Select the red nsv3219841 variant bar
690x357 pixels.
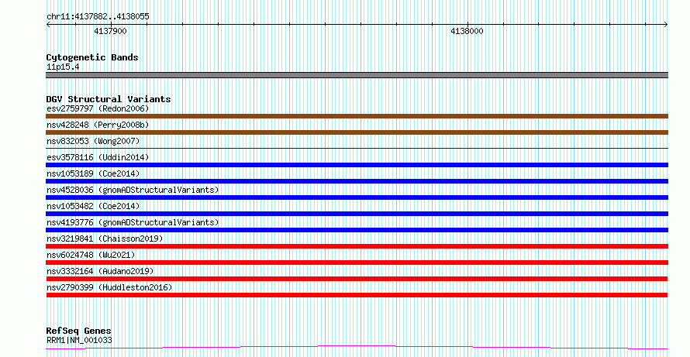pos(357,246)
